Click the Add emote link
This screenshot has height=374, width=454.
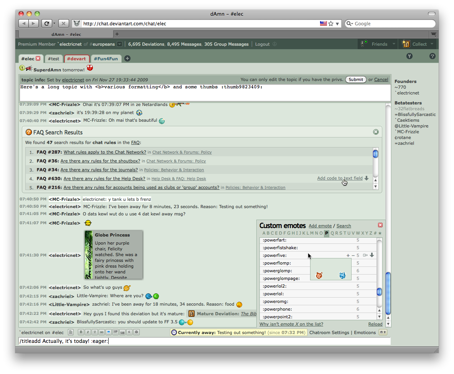click(x=320, y=226)
